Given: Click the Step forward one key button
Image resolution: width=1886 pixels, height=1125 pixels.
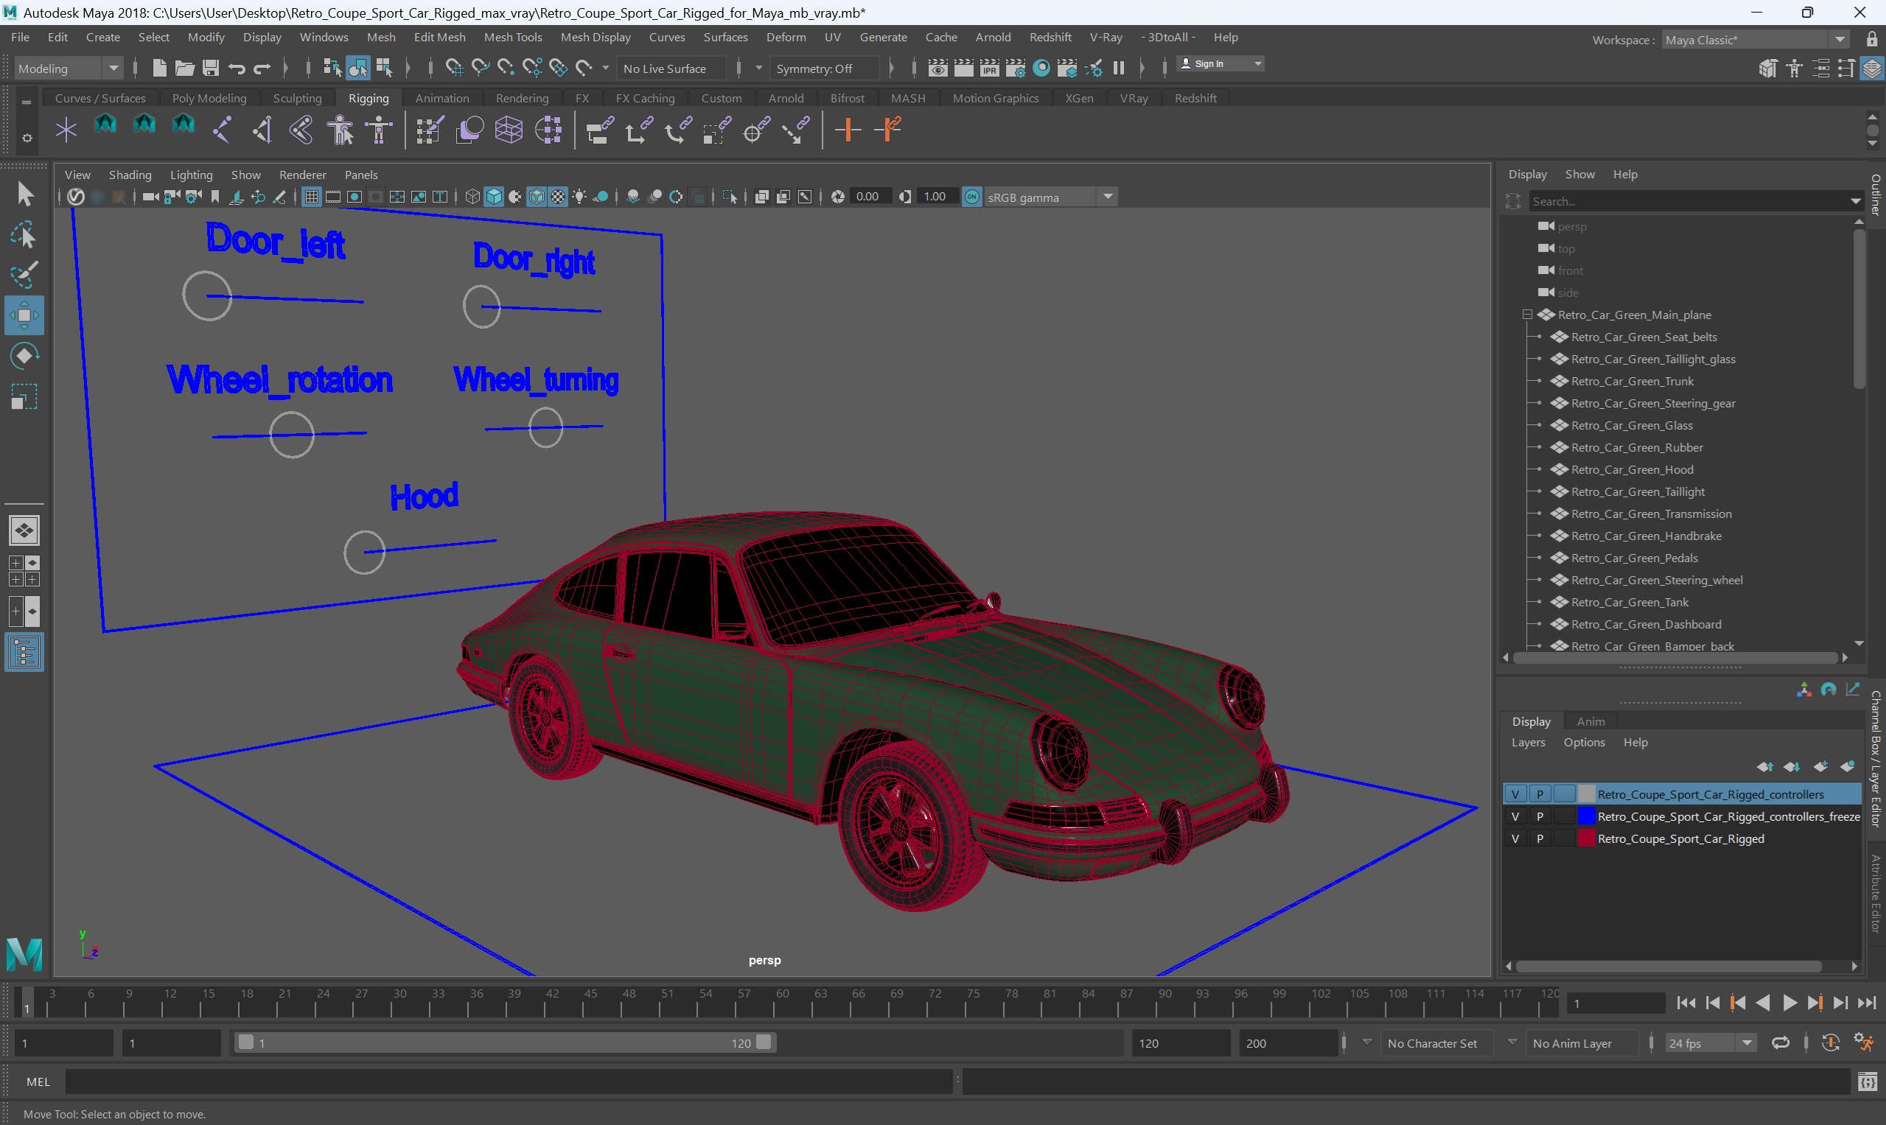Looking at the screenshot, I should click(x=1815, y=1003).
